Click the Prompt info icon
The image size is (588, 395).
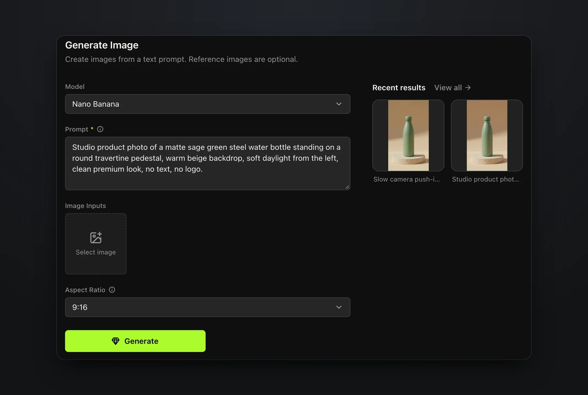click(100, 129)
